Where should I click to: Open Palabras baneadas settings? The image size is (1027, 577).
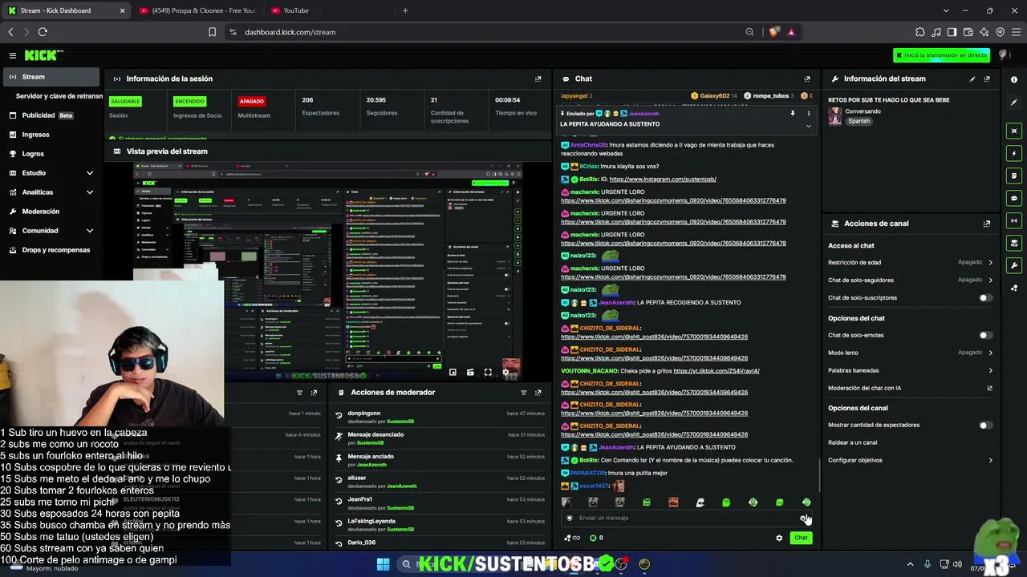point(911,370)
